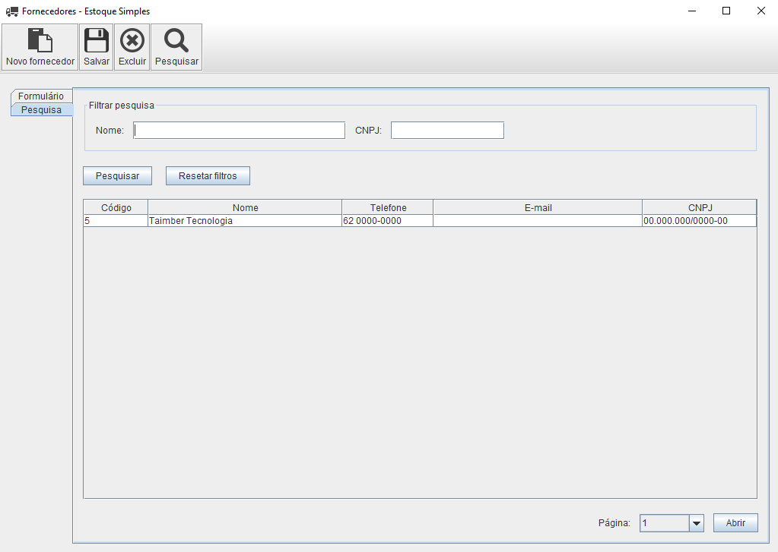This screenshot has width=778, height=552.
Task: Click the Nome column header
Action: click(245, 208)
